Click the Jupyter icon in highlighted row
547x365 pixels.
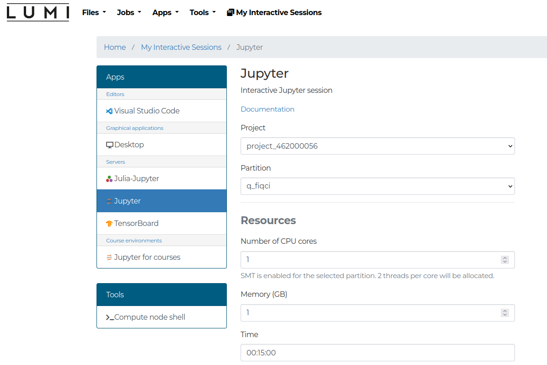pyautogui.click(x=109, y=201)
